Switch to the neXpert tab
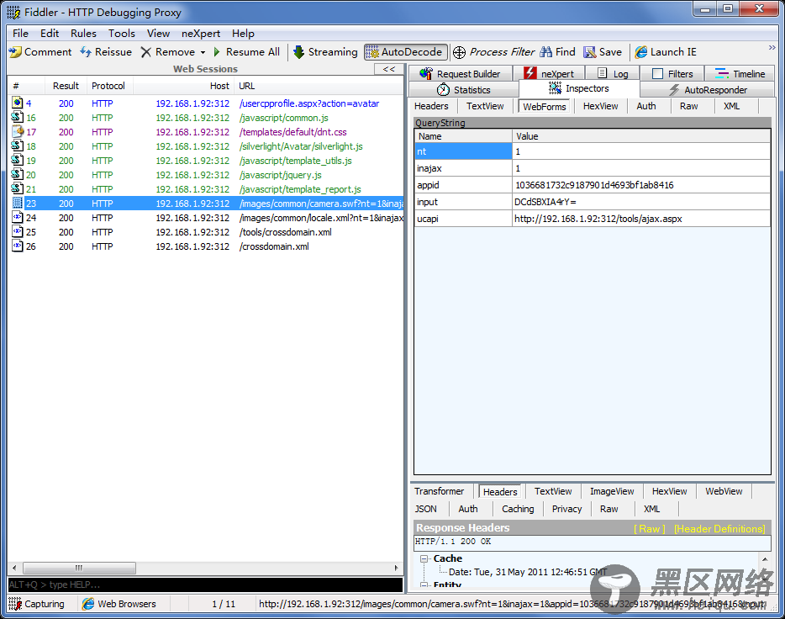The height and width of the screenshot is (619, 785). 549,74
